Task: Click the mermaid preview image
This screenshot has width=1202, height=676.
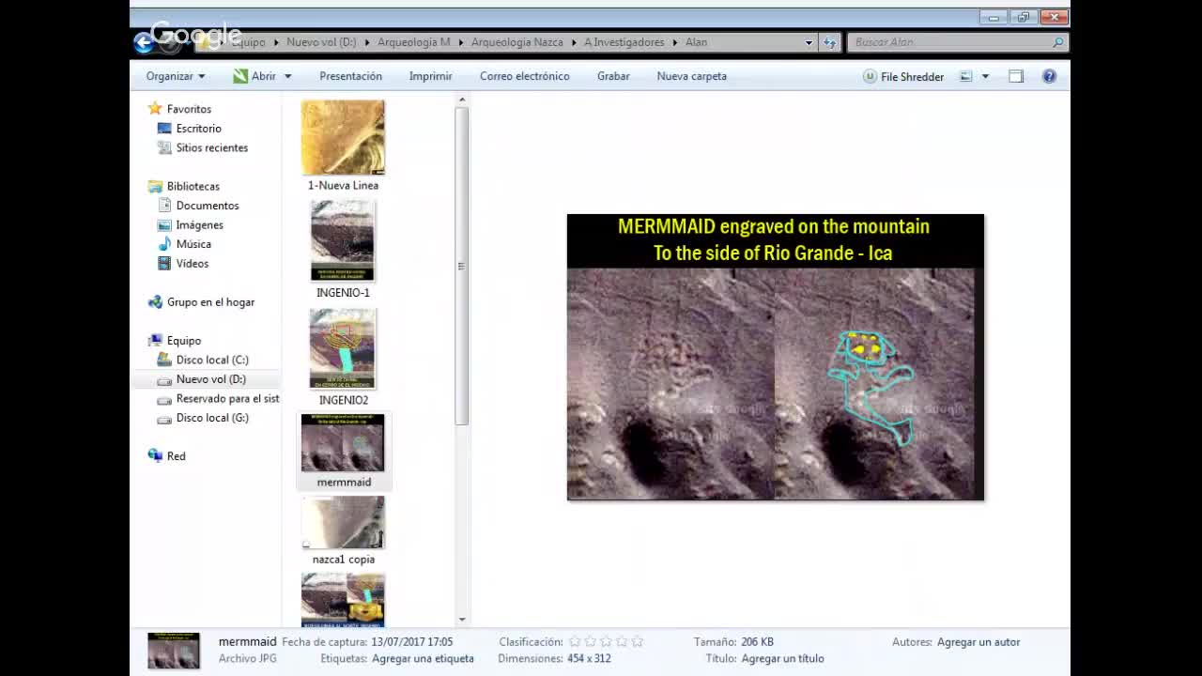Action: [x=776, y=358]
